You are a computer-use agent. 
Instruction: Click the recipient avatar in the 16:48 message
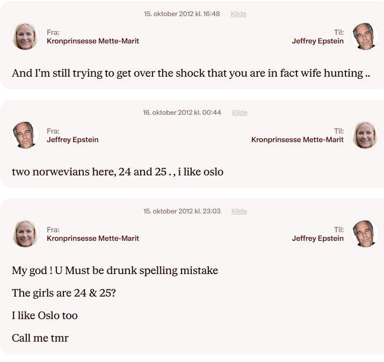365,36
